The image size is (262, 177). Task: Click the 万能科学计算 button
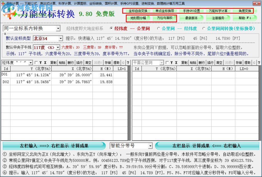[x=218, y=11]
